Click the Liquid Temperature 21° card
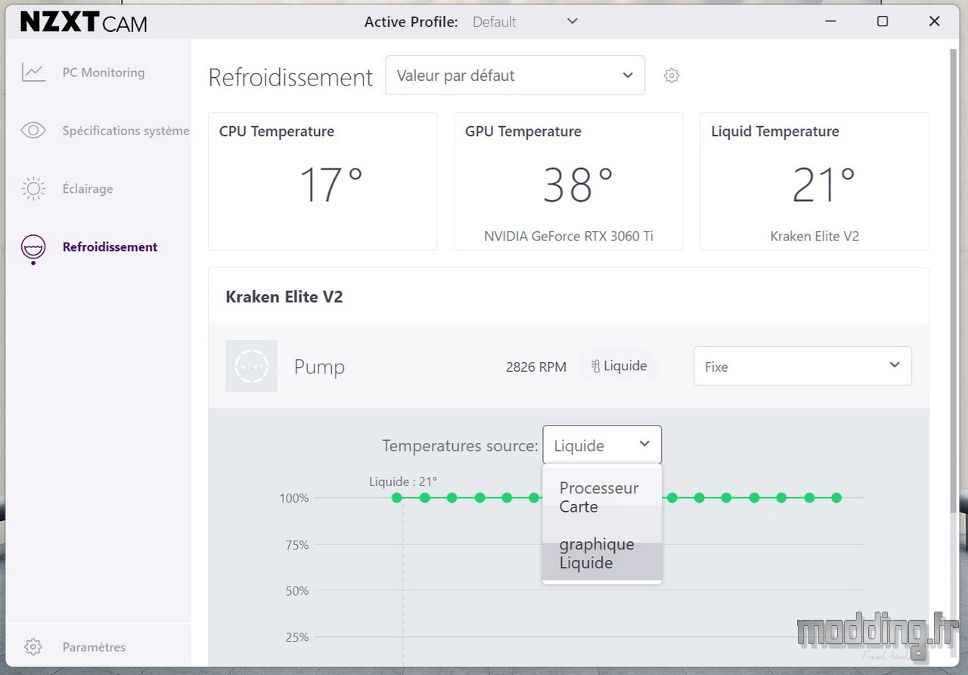Viewport: 968px width, 675px height. [x=814, y=181]
